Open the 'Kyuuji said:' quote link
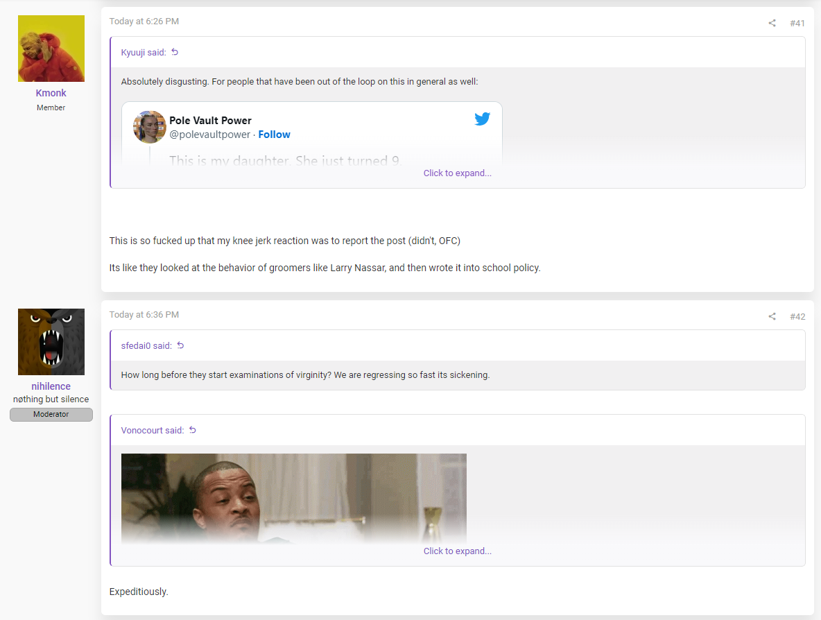Viewport: 821px width, 620px height. [144, 53]
